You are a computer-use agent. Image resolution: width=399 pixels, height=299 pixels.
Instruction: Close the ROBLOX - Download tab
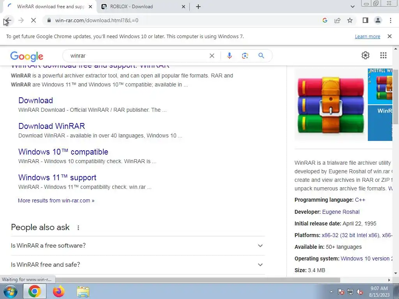pyautogui.click(x=184, y=7)
